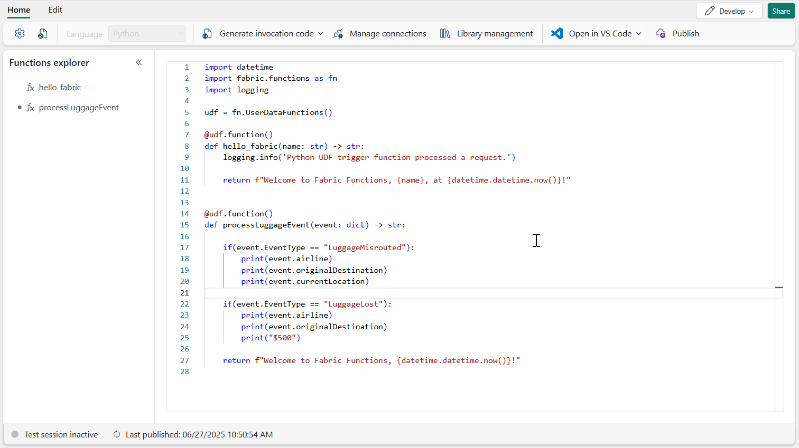Switch to the Edit tab
The width and height of the screenshot is (799, 448).
point(55,10)
